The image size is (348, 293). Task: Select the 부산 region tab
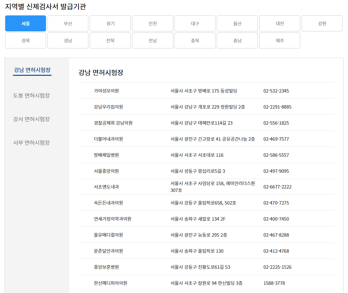68,23
